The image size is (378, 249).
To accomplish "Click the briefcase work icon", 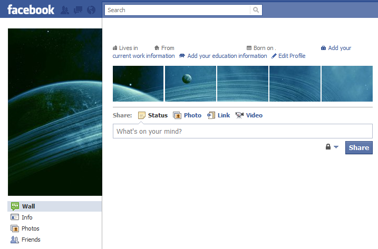I will (x=323, y=48).
